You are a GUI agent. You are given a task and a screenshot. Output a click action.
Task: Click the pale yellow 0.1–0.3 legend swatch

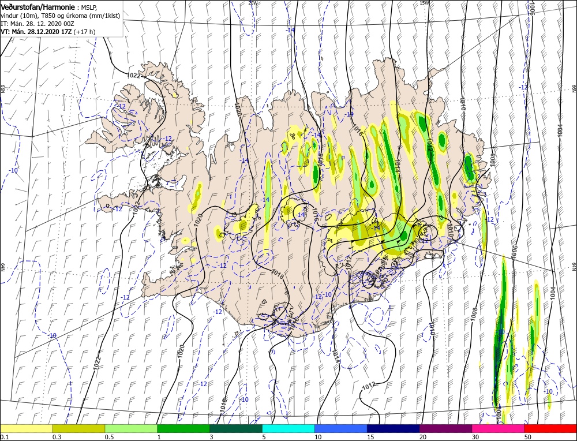coord(26,428)
